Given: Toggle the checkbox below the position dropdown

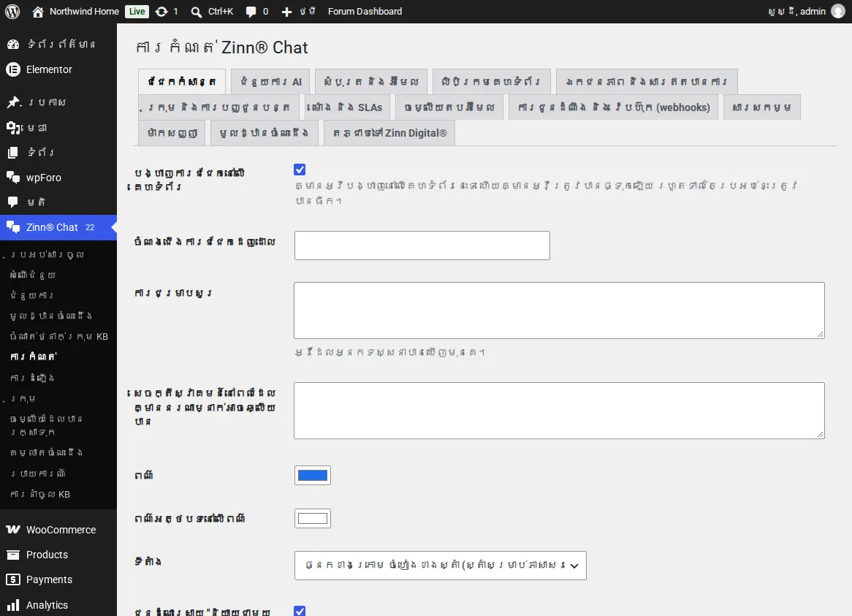Looking at the screenshot, I should tap(300, 611).
